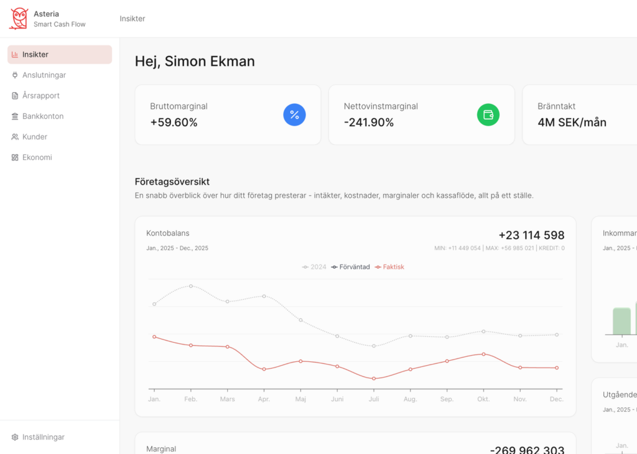Toggle the Faktisk series in chart legend

(389, 267)
